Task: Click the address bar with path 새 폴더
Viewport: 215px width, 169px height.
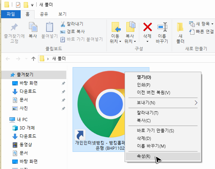Action: point(126,59)
